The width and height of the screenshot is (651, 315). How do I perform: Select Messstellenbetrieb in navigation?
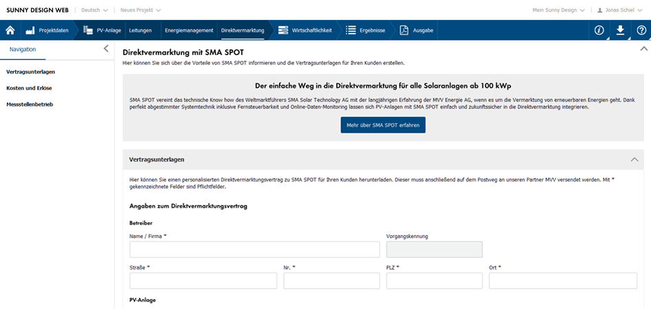coord(30,105)
